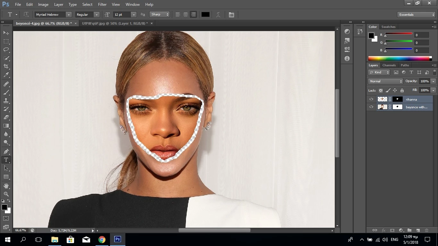
Task: Click Add layer mask icon
Action: pyautogui.click(x=392, y=230)
